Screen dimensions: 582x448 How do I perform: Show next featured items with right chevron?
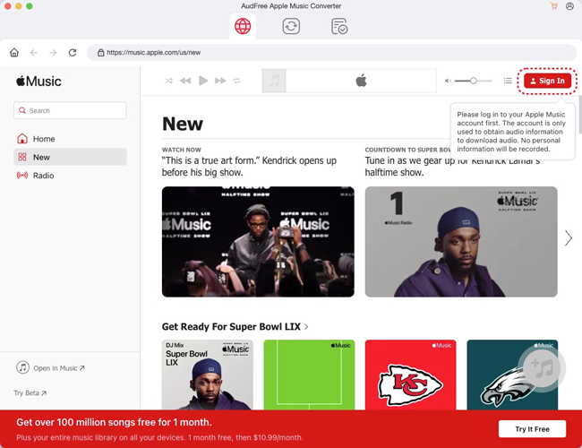(x=569, y=238)
